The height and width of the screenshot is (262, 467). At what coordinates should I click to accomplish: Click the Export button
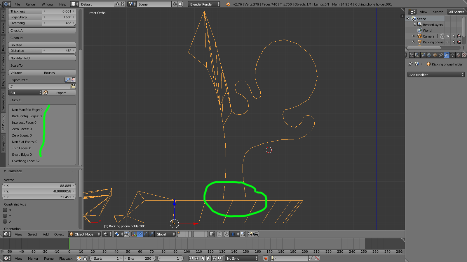coord(59,93)
